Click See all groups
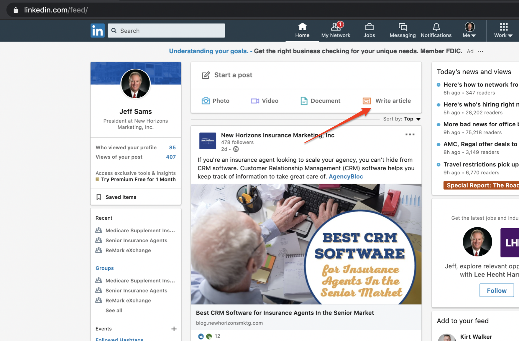The width and height of the screenshot is (519, 341). 114,310
